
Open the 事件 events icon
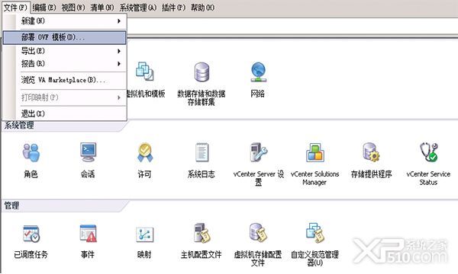point(88,233)
